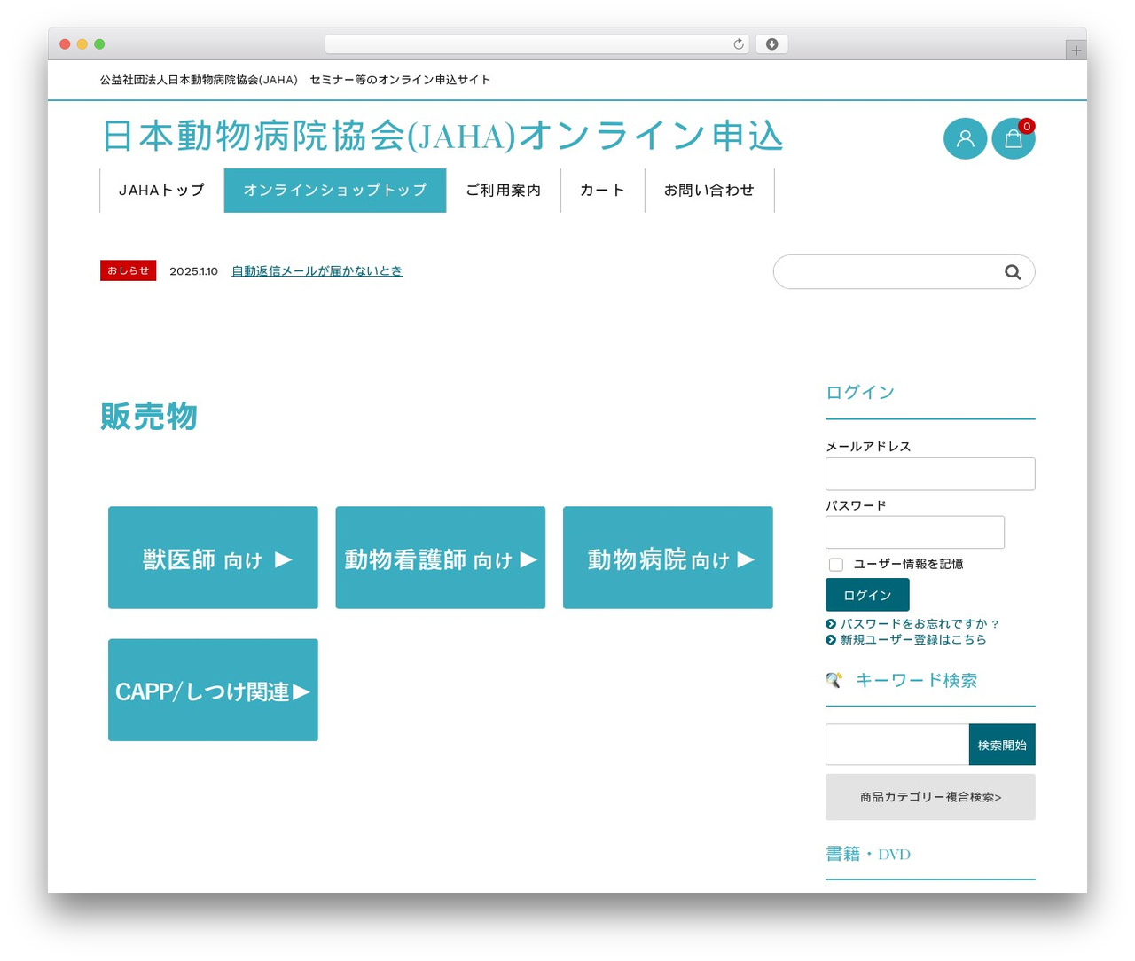Go to JAHAトップ menu item
The height and width of the screenshot is (961, 1135).
[x=161, y=191]
